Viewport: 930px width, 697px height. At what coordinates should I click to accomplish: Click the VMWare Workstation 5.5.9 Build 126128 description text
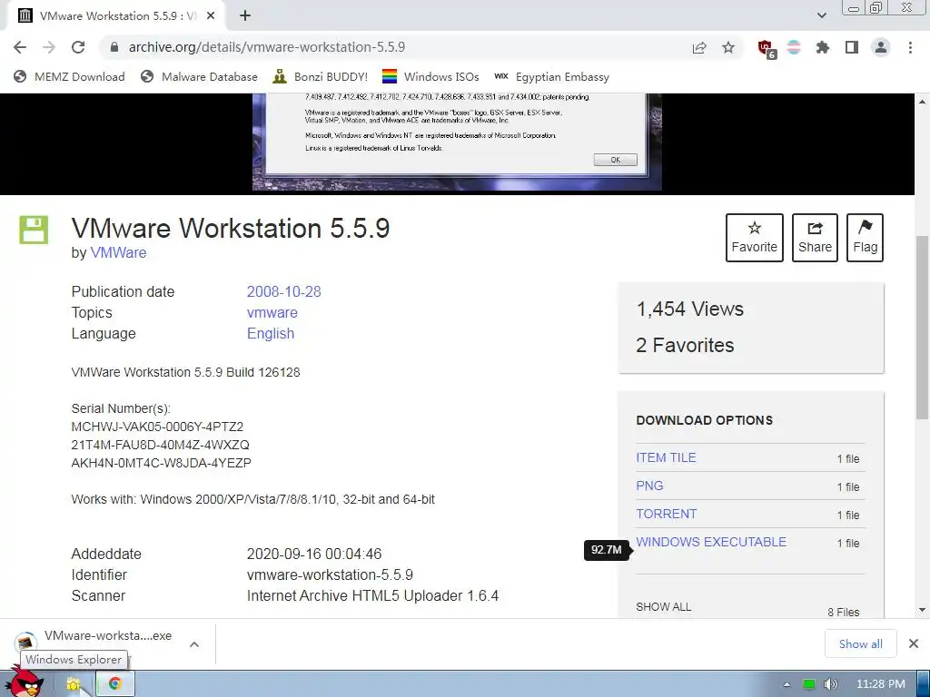click(185, 372)
